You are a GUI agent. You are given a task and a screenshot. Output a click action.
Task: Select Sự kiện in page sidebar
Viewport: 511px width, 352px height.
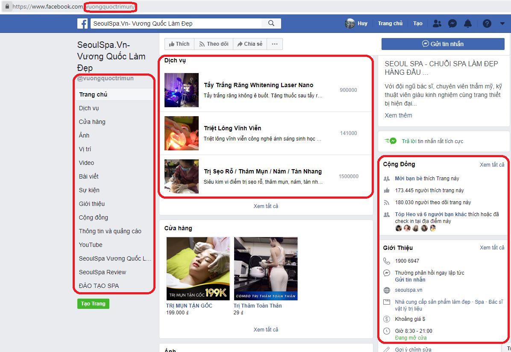pos(89,190)
